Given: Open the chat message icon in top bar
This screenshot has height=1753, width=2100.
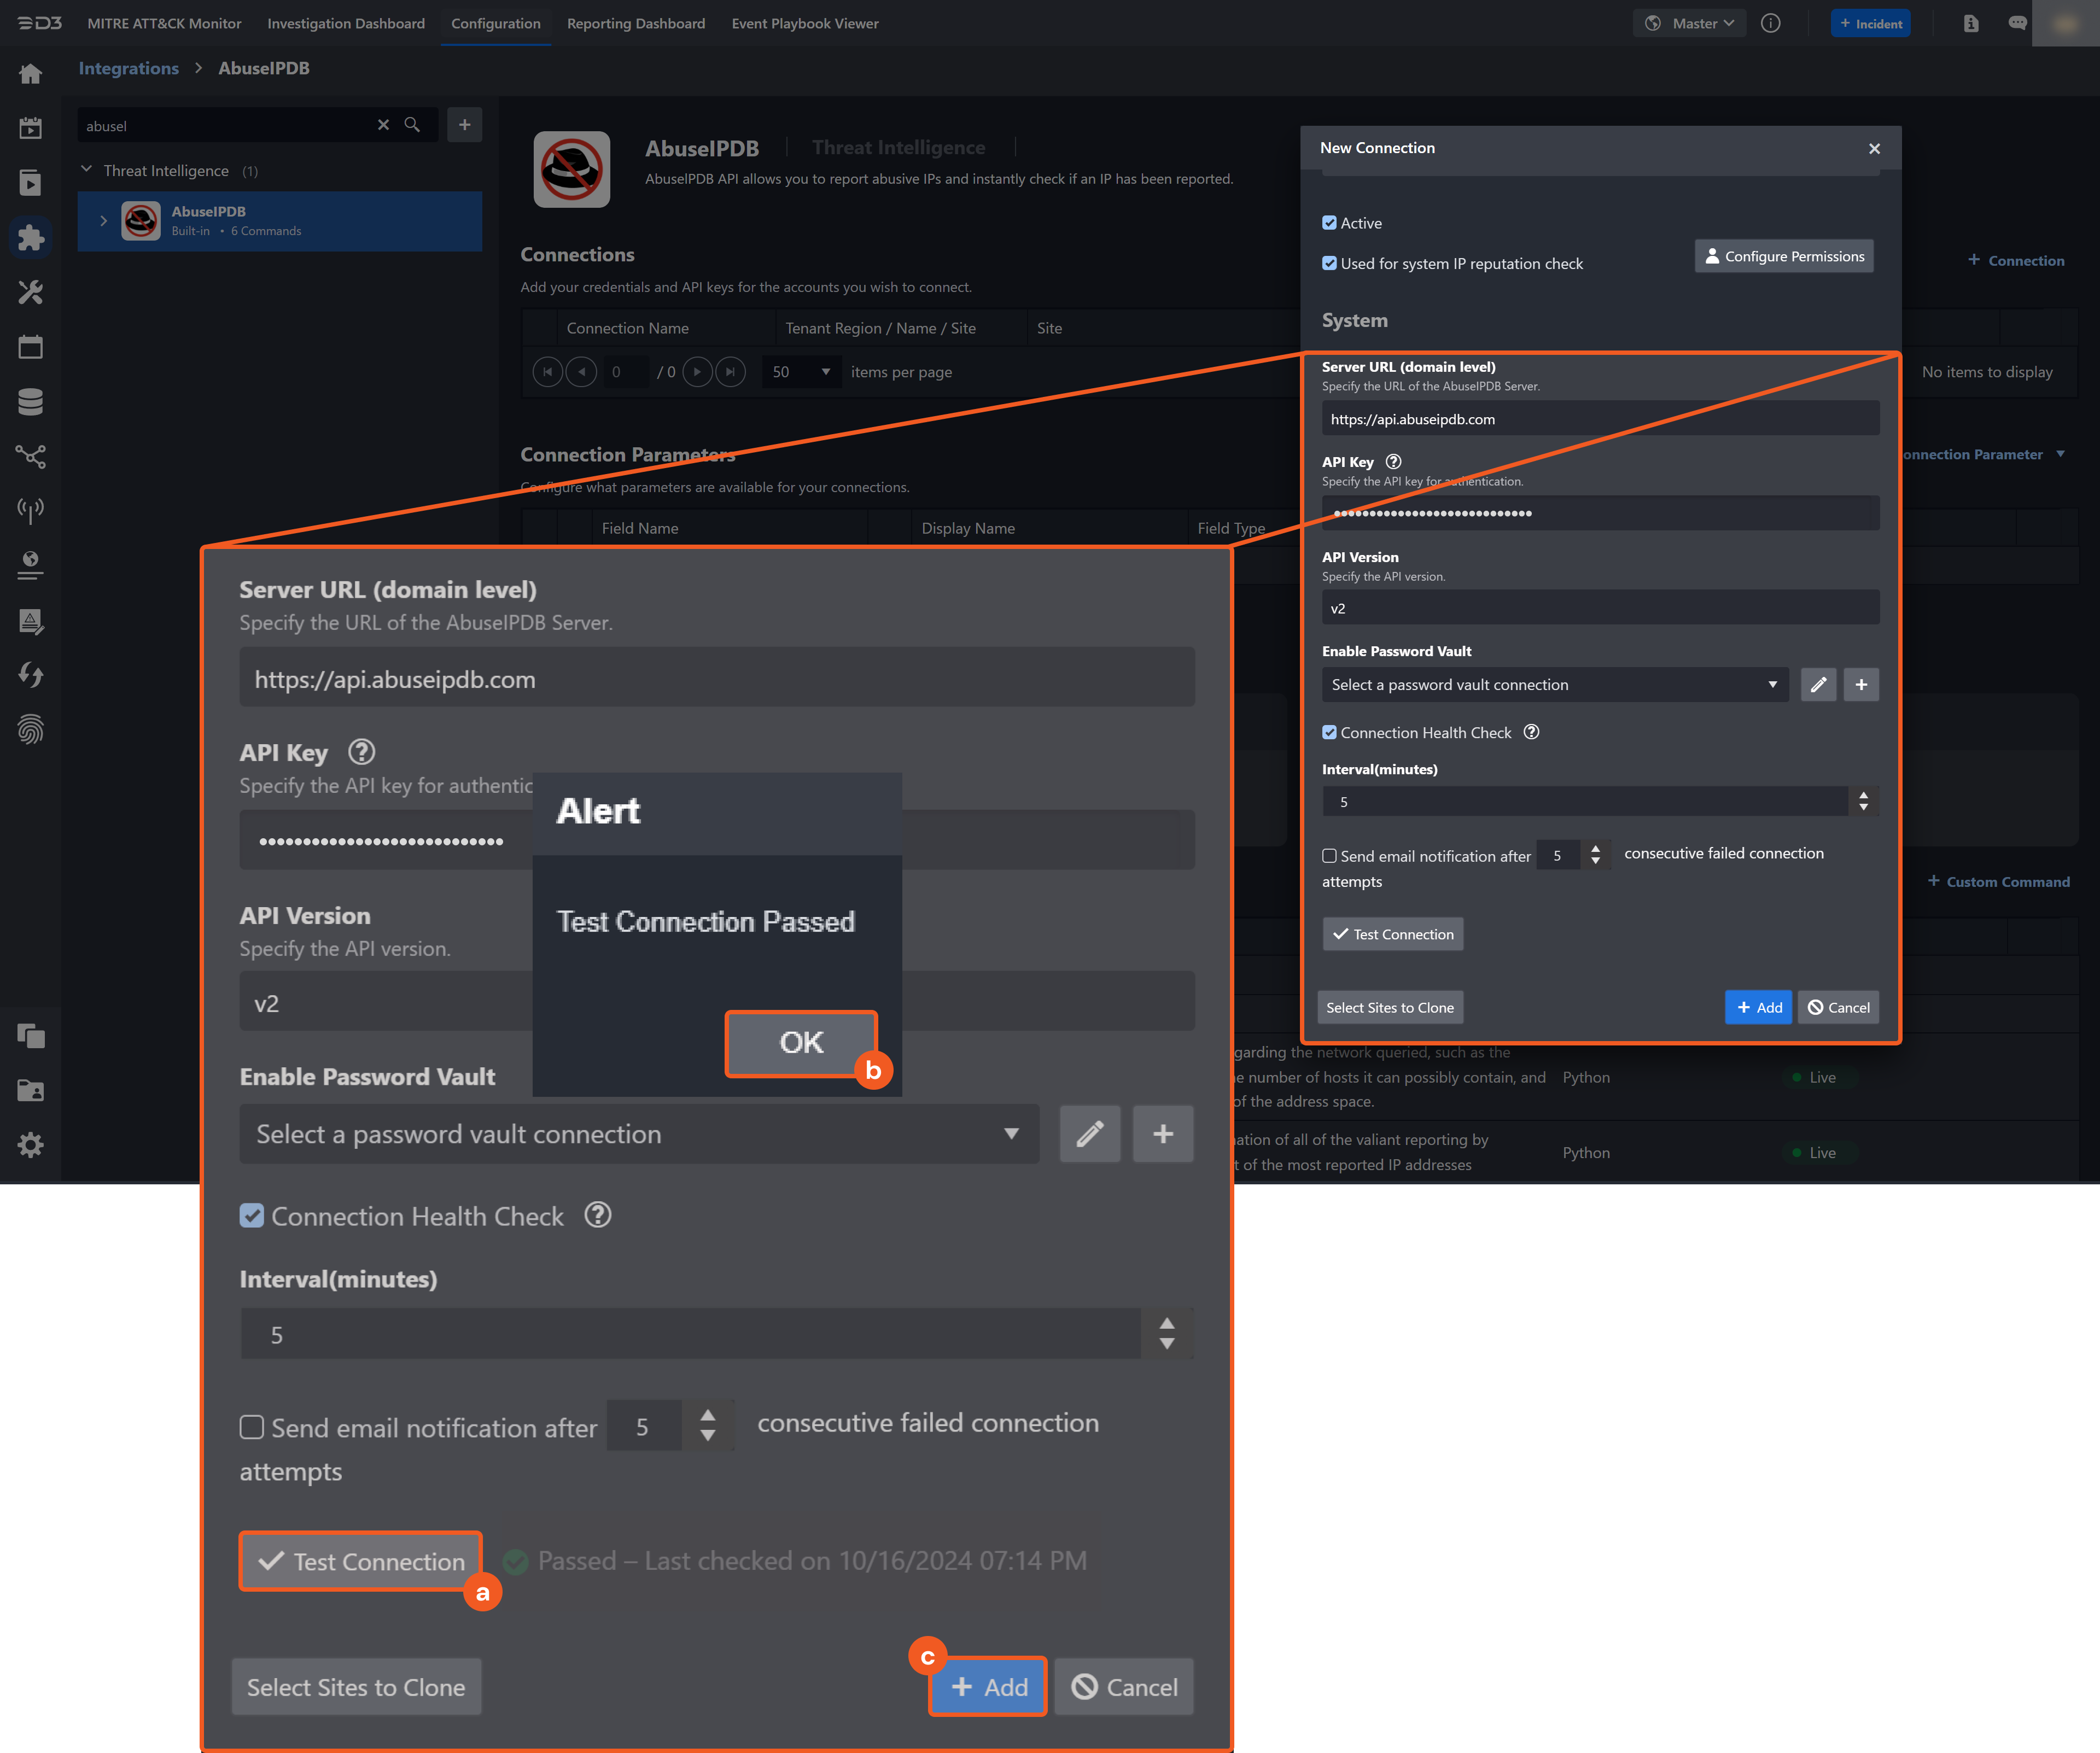Looking at the screenshot, I should coord(2016,23).
